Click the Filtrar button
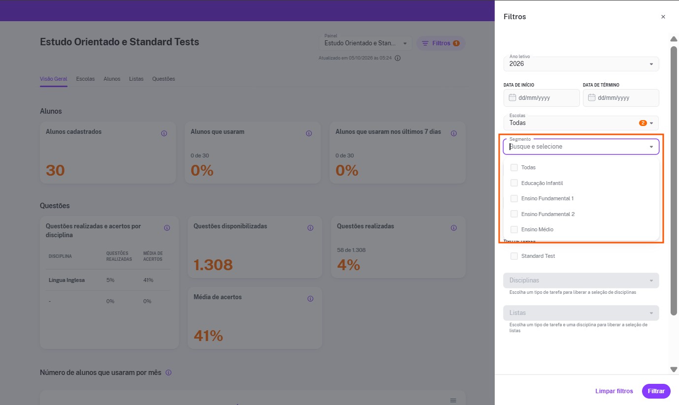The image size is (679, 405). pyautogui.click(x=656, y=391)
